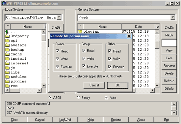Click the remote Refresh button
The image size is (181, 124).
click(169, 81)
